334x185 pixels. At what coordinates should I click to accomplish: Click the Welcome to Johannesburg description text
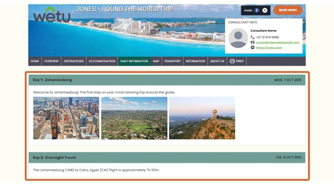click(104, 92)
